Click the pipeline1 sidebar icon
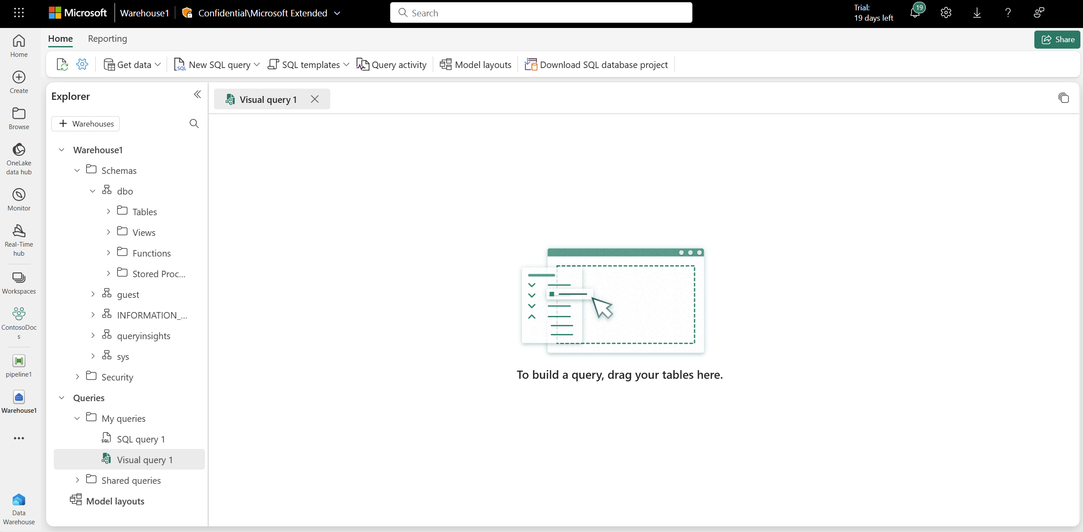The image size is (1083, 532). [19, 365]
